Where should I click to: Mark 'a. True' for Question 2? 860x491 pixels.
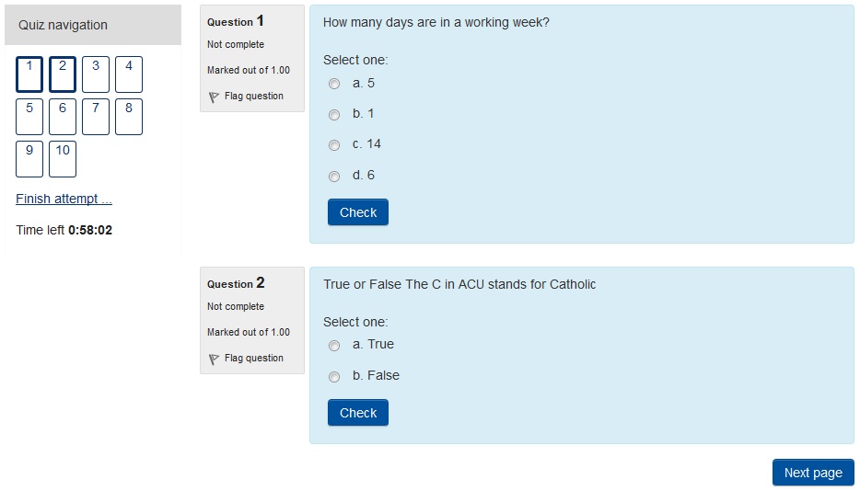pyautogui.click(x=334, y=346)
